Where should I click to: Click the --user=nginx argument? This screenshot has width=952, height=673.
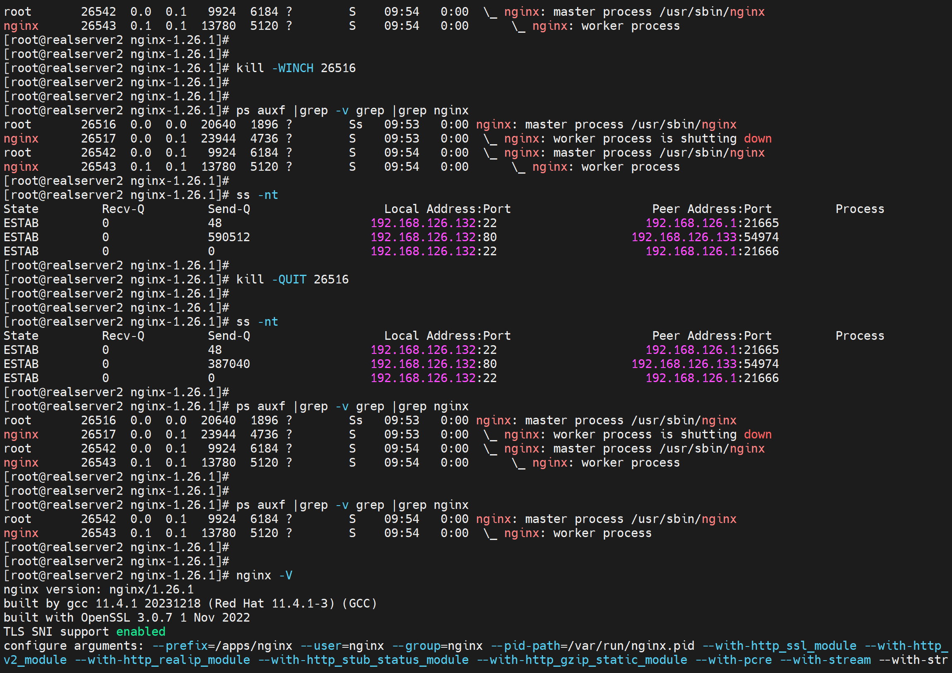(342, 646)
